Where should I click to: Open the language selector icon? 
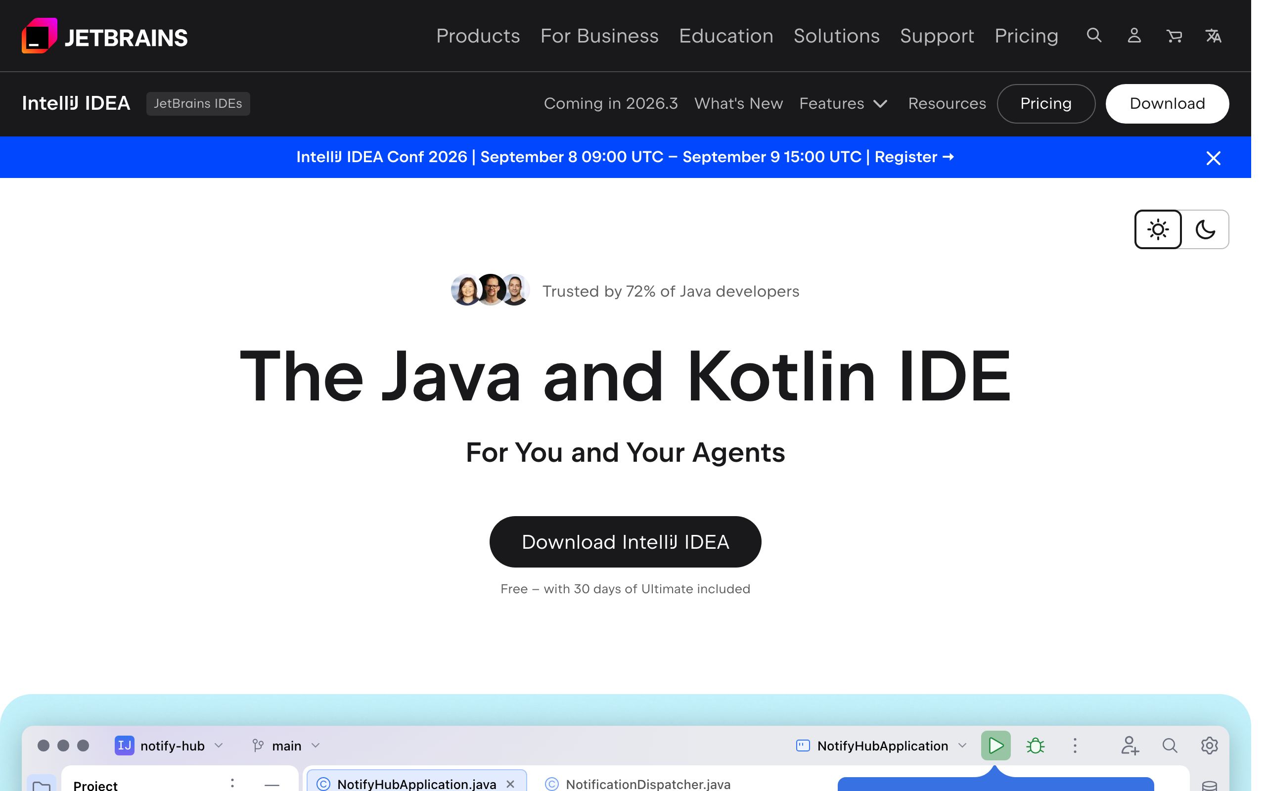pos(1214,36)
